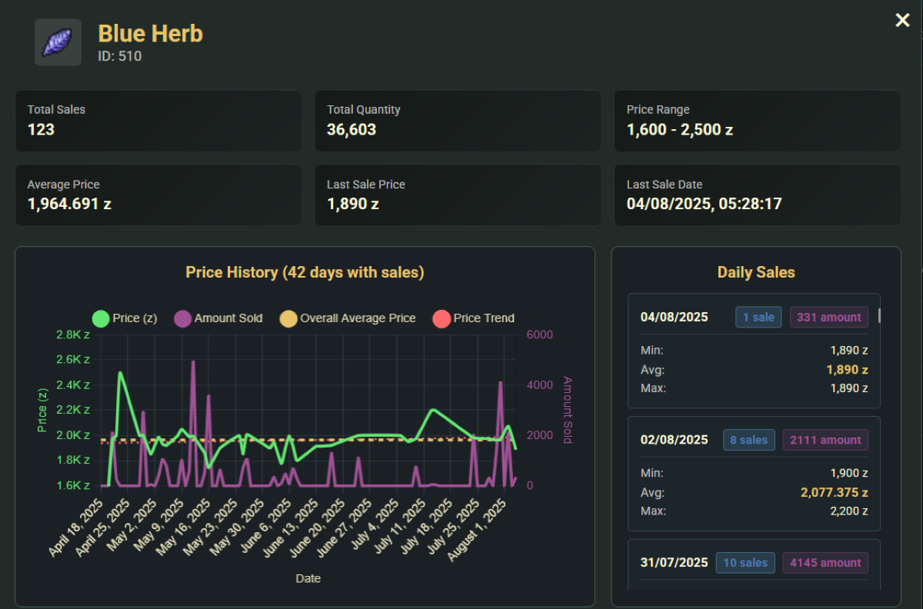This screenshot has height=609, width=923.
Task: Click the Average Price value 1,964.691 z
Action: (x=69, y=204)
